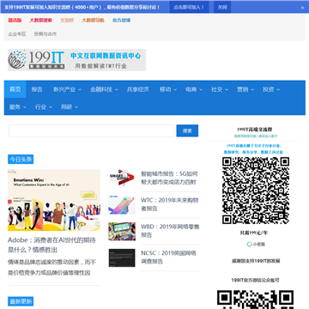Click the 最新更新 section tag
The height and width of the screenshot is (309, 309).
21,301
